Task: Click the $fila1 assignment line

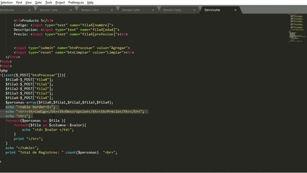Action: [x=29, y=84]
